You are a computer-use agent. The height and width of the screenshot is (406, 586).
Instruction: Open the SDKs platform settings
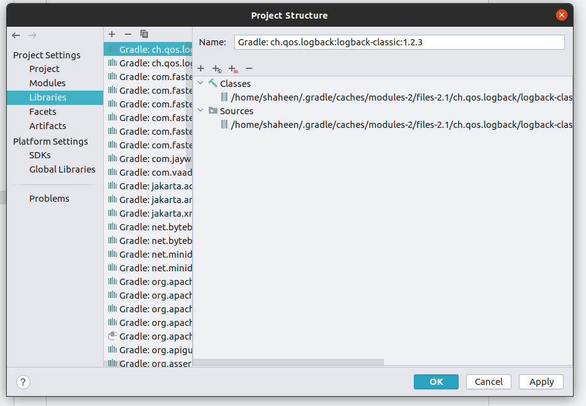pyautogui.click(x=40, y=155)
